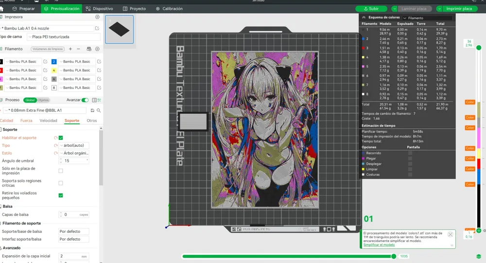Reset the Tipo support setting
Viewport: 486px width, 263px height.
[56, 145]
